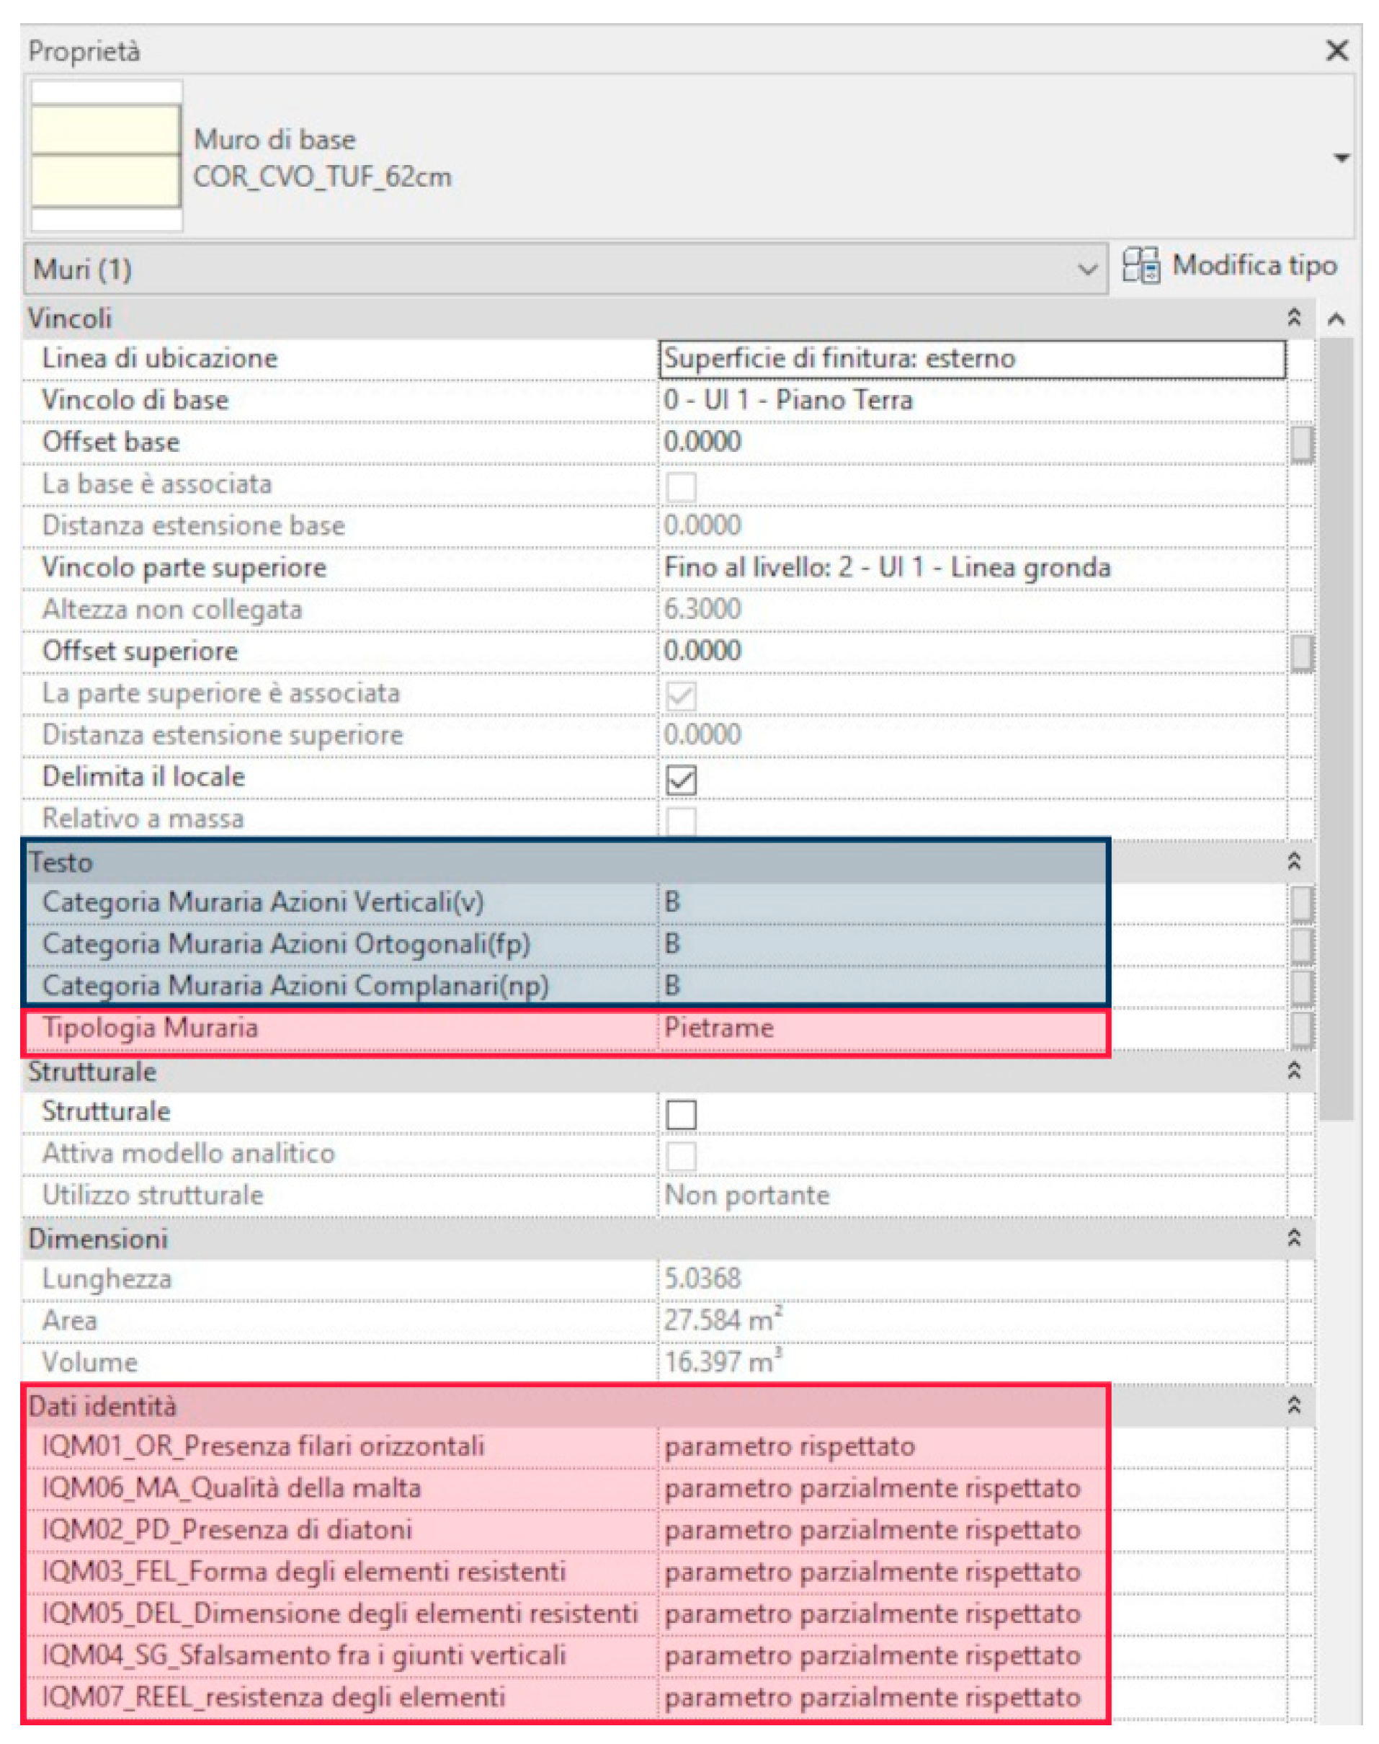1379x1744 pixels.
Task: Collapse the Testo section
Action: coord(1293,860)
